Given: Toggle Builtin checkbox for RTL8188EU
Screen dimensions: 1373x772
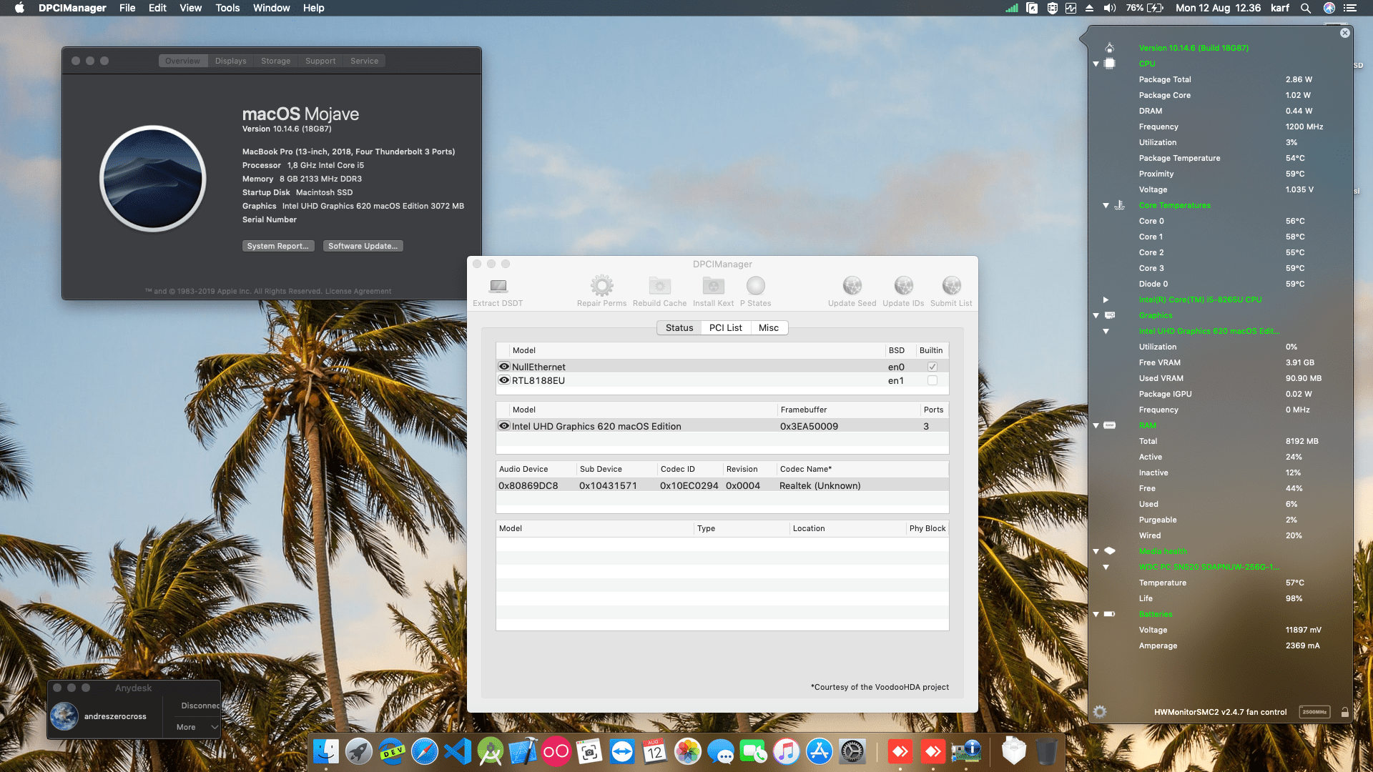Looking at the screenshot, I should [x=932, y=380].
